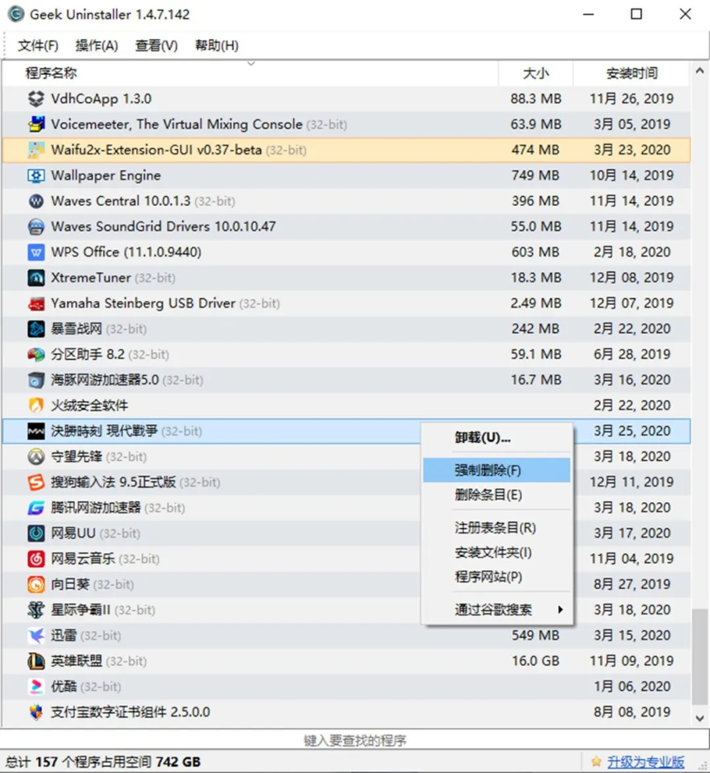Click the date 10月 14, 2019
710x773 pixels.
coord(632,176)
